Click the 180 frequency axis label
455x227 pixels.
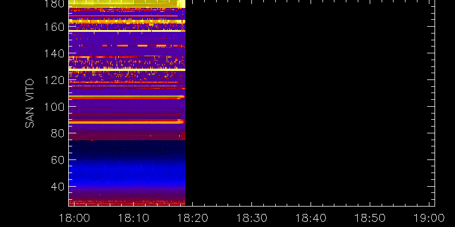pos(54,4)
